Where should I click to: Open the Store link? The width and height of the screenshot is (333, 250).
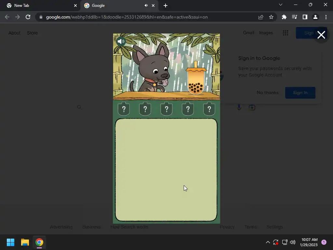(x=32, y=33)
